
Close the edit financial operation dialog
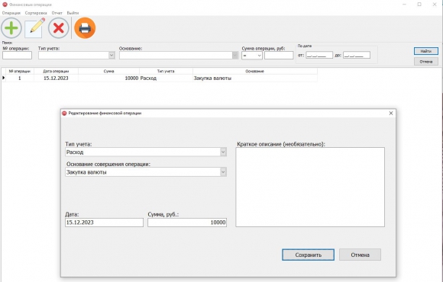tap(391, 113)
